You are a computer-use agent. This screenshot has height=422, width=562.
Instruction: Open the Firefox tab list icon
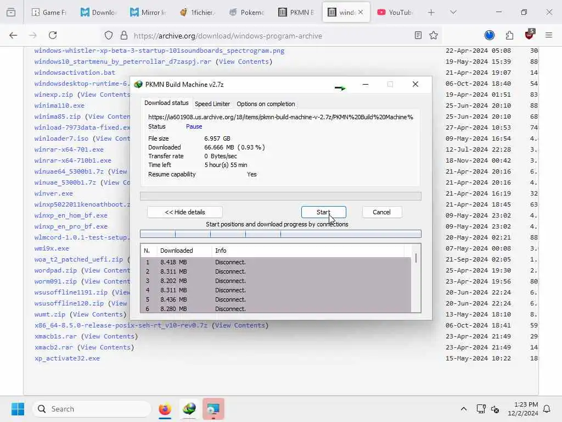pyautogui.click(x=11, y=12)
